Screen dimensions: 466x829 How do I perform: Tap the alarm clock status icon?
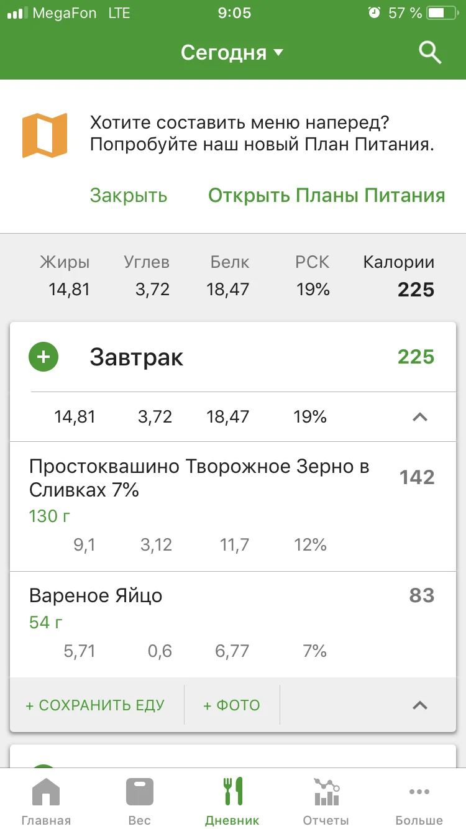click(x=374, y=13)
